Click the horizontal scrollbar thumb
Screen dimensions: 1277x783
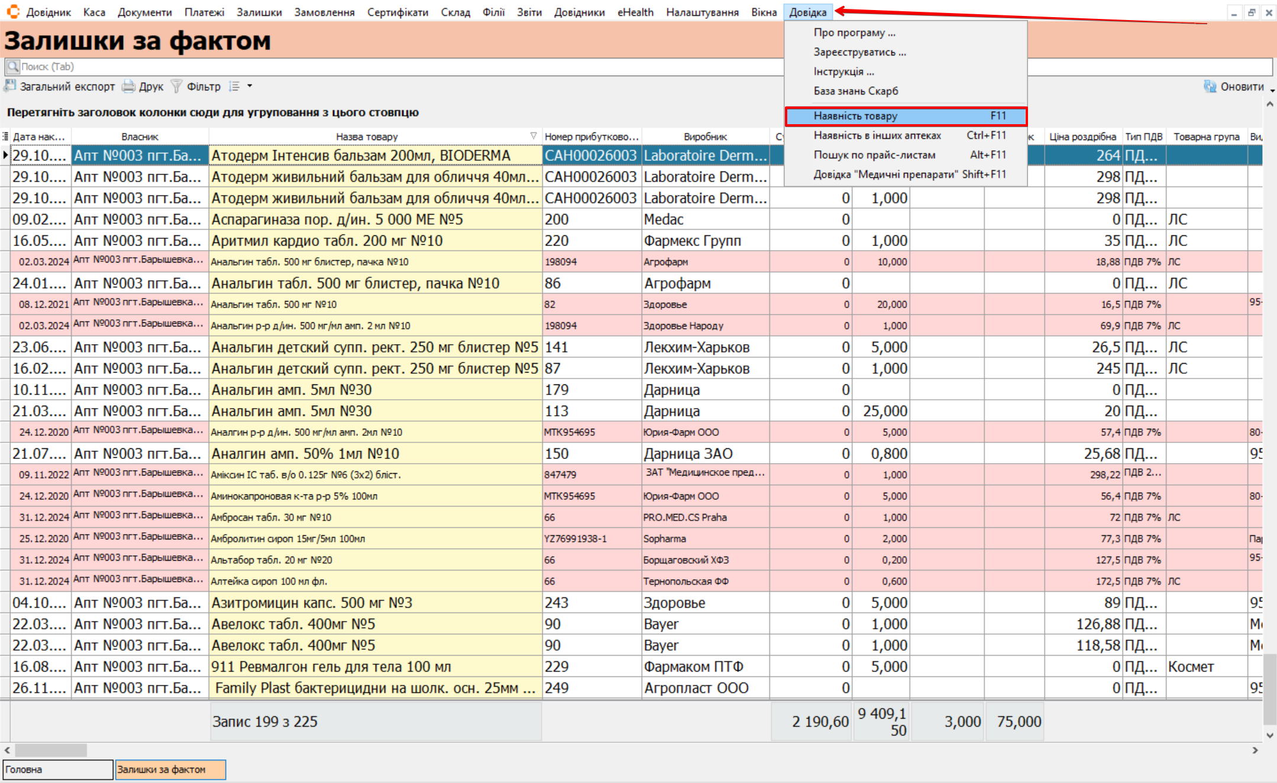(x=50, y=750)
